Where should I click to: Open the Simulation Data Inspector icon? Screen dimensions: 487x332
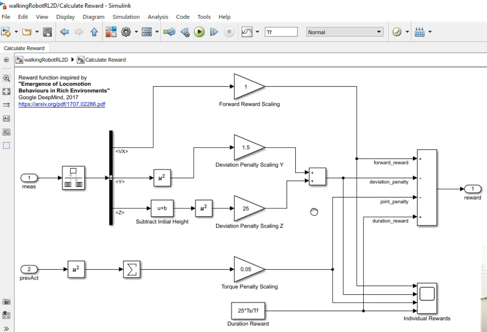coord(247,32)
